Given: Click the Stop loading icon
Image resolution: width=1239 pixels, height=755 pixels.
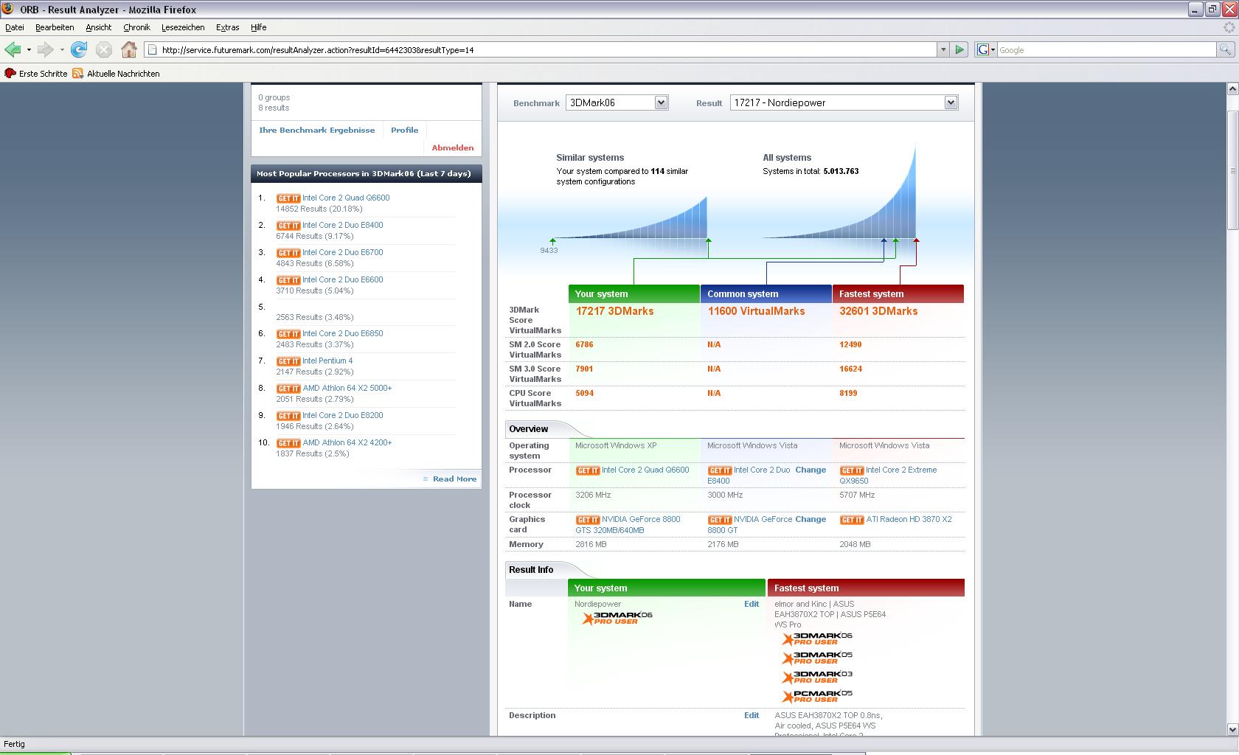Looking at the screenshot, I should (x=104, y=49).
